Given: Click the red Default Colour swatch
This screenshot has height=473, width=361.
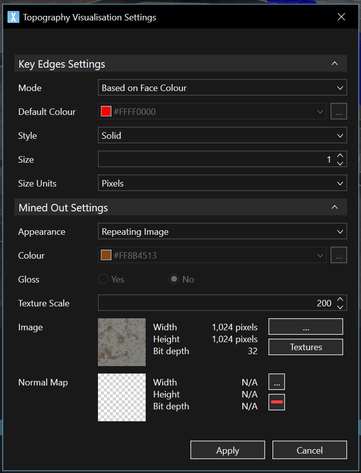Looking at the screenshot, I should (106, 112).
